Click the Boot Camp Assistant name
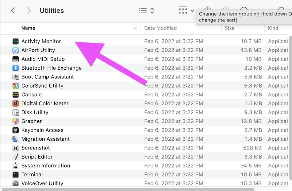 [x=47, y=77]
